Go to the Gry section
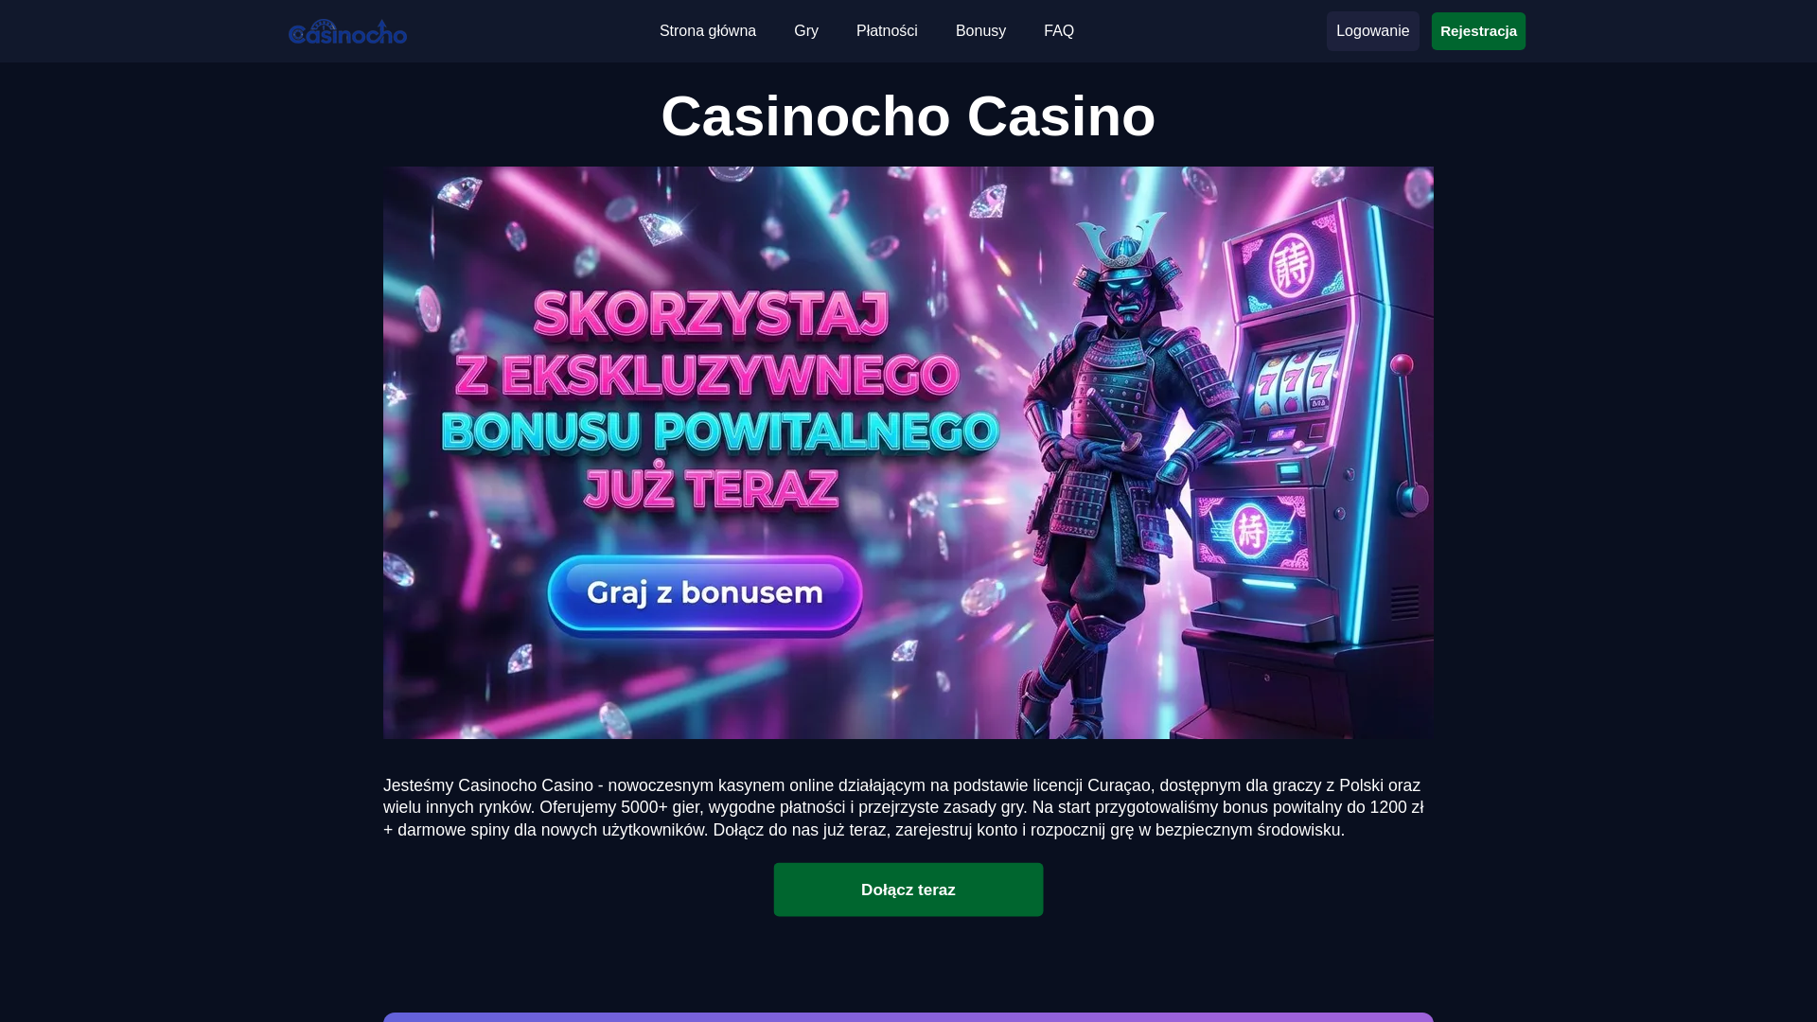Viewport: 1817px width, 1022px height. click(806, 31)
